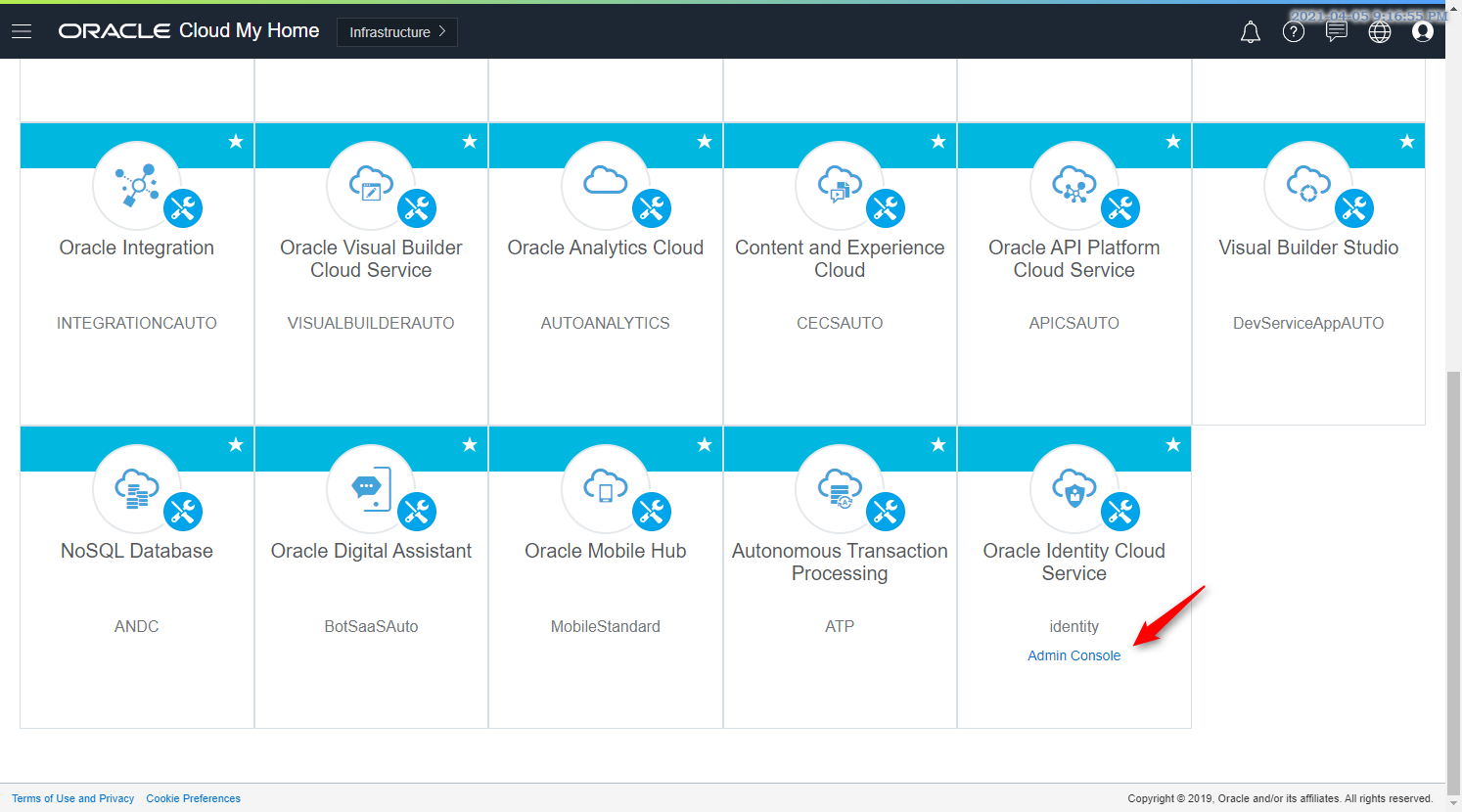
Task: Open the user account avatar icon
Action: (x=1422, y=31)
